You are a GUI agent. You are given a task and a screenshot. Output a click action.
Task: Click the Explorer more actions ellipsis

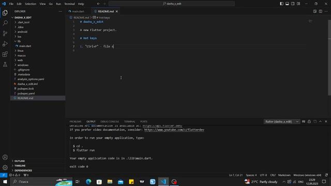pyautogui.click(x=61, y=11)
